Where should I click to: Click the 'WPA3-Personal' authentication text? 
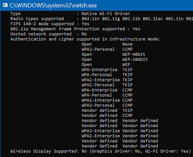pos(98,105)
